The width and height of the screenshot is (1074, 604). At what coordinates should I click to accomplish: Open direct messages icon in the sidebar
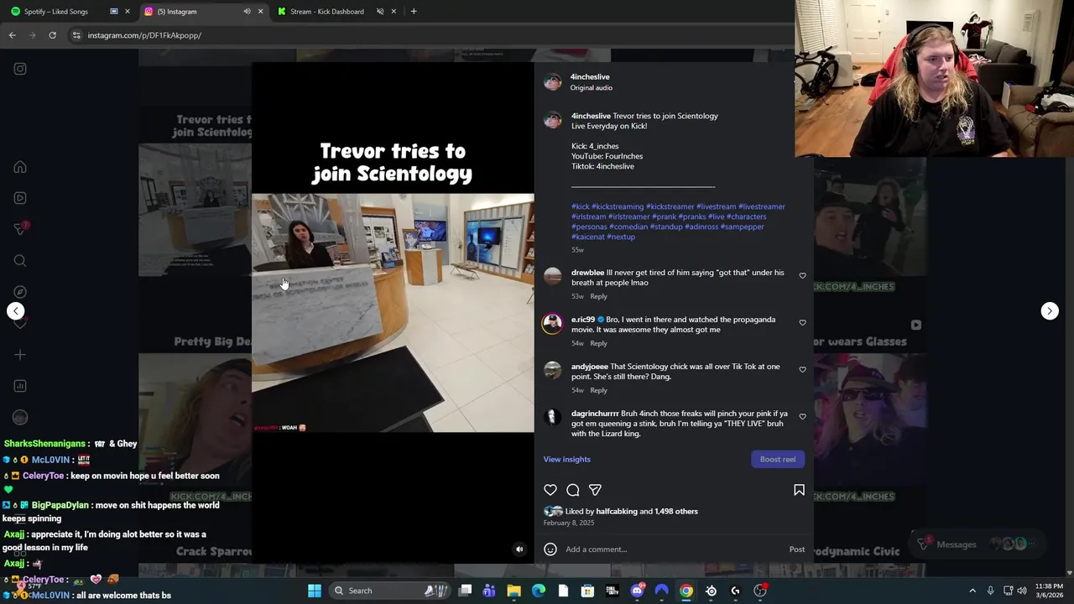pos(20,229)
